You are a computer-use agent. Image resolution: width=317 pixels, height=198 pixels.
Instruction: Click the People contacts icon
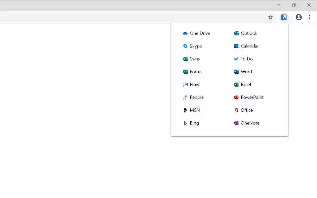185,98
